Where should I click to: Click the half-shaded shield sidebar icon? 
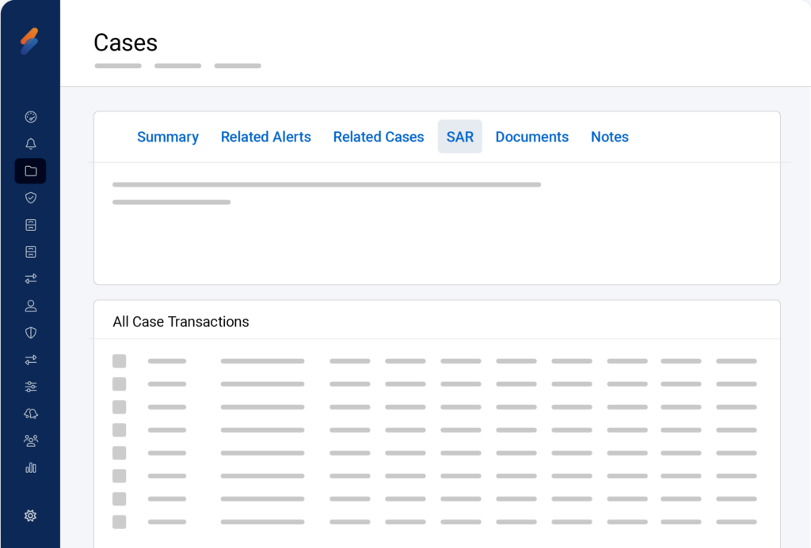[31, 333]
